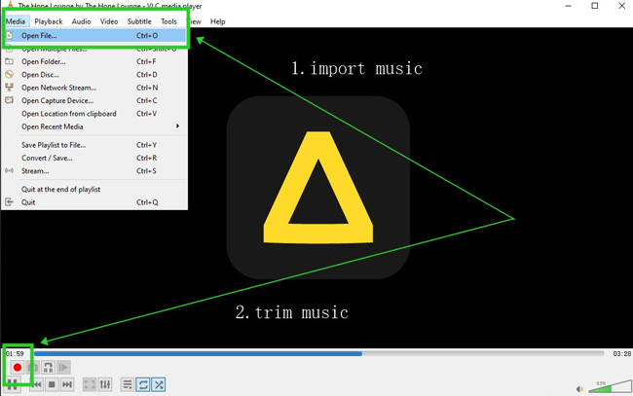The image size is (633, 396).
Task: Minimize the VLC window
Action: pyautogui.click(x=568, y=6)
